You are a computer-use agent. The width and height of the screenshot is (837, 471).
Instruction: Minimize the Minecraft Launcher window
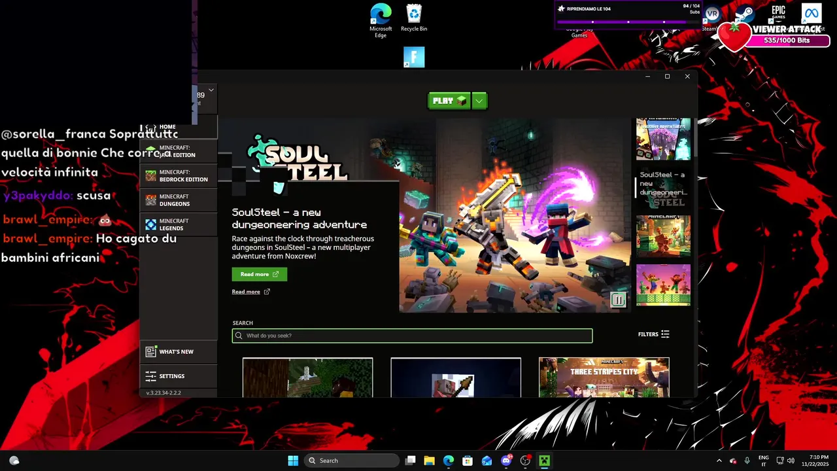click(647, 77)
